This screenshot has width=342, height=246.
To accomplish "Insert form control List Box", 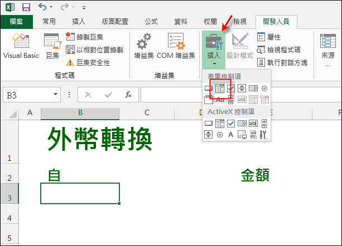I will tap(253, 88).
